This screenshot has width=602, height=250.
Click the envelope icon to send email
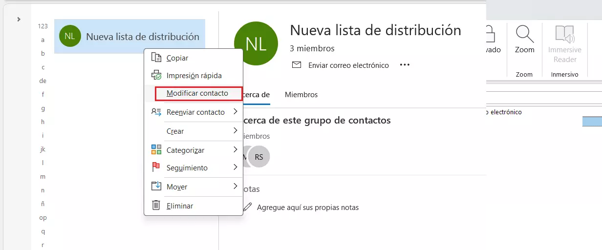coord(296,65)
